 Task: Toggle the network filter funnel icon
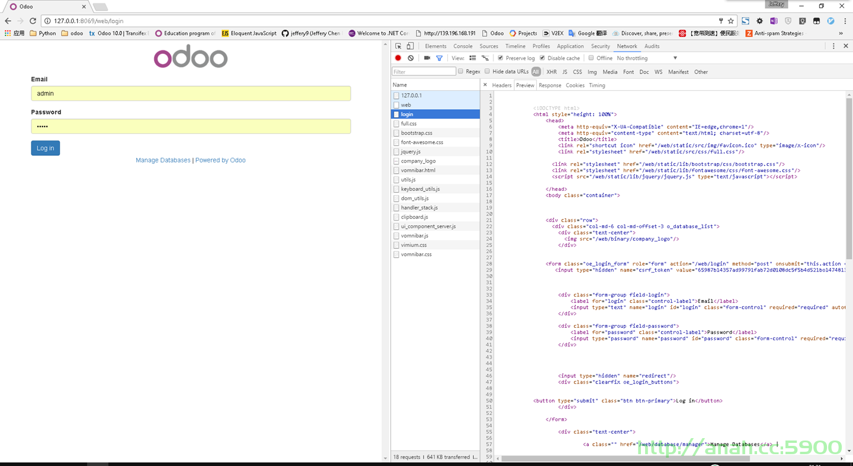pyautogui.click(x=439, y=58)
